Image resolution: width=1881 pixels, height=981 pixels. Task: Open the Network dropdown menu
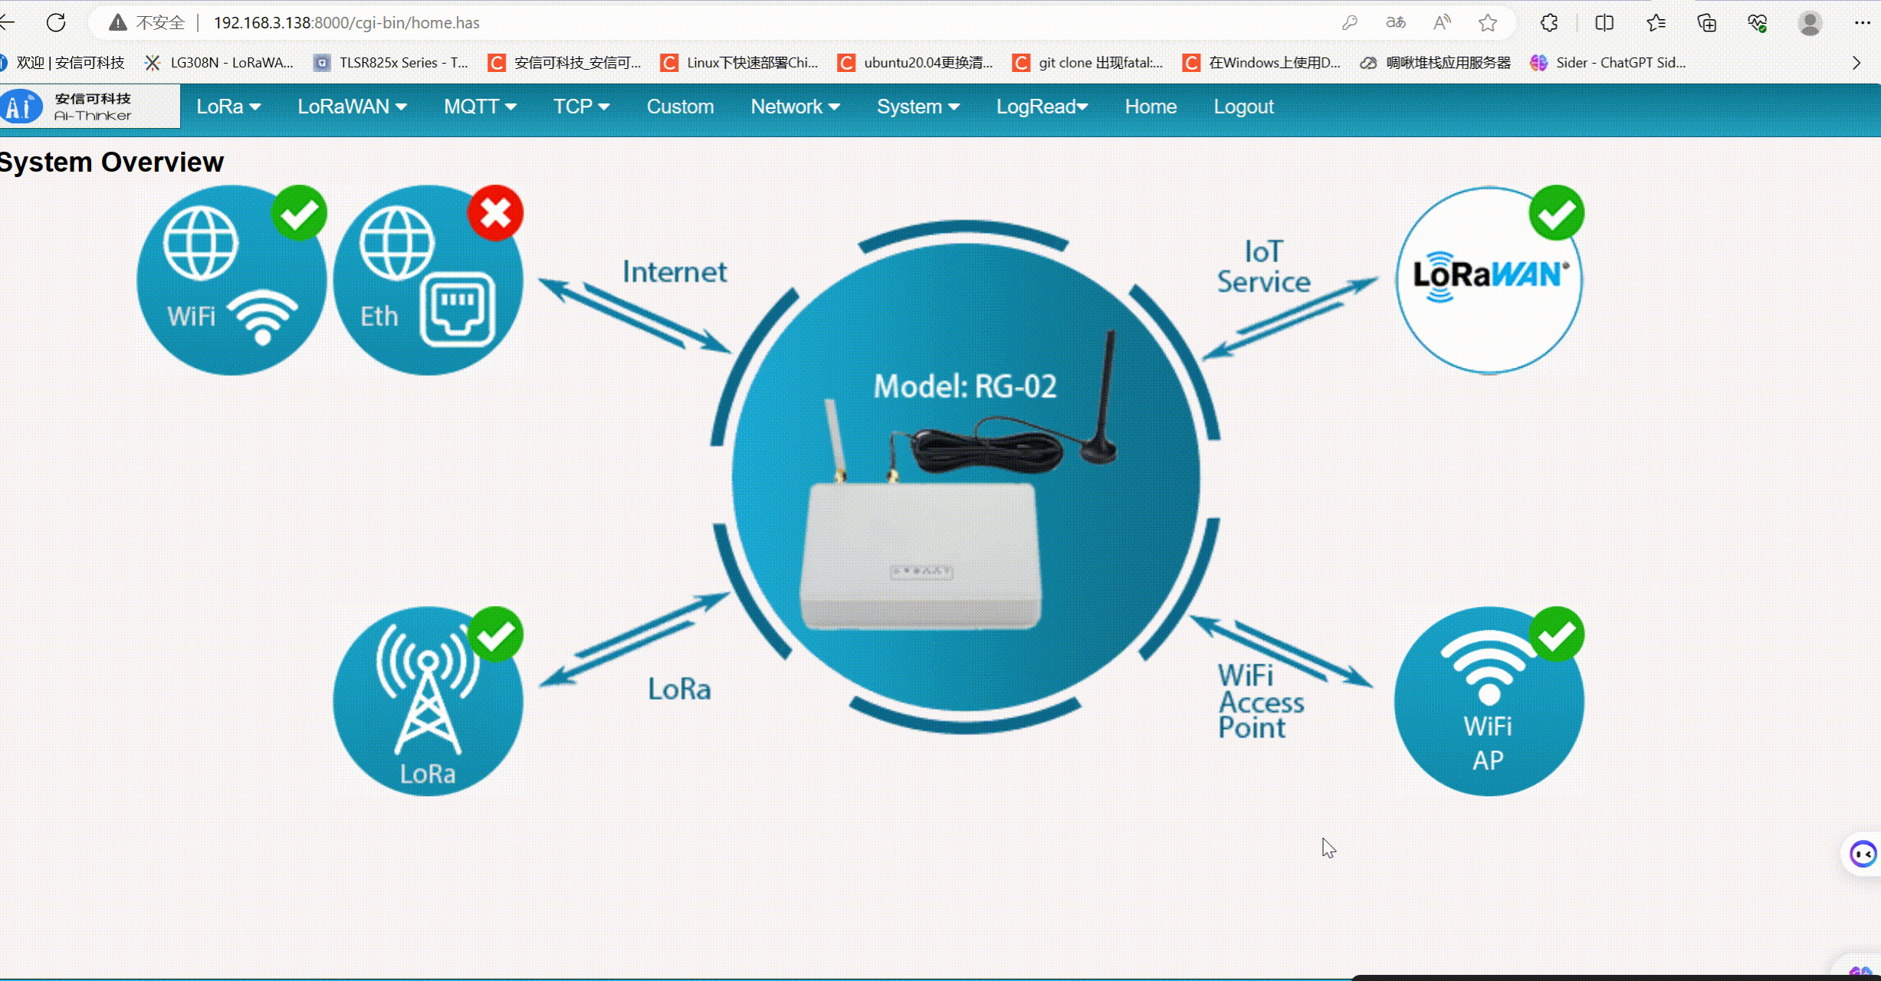click(x=795, y=107)
